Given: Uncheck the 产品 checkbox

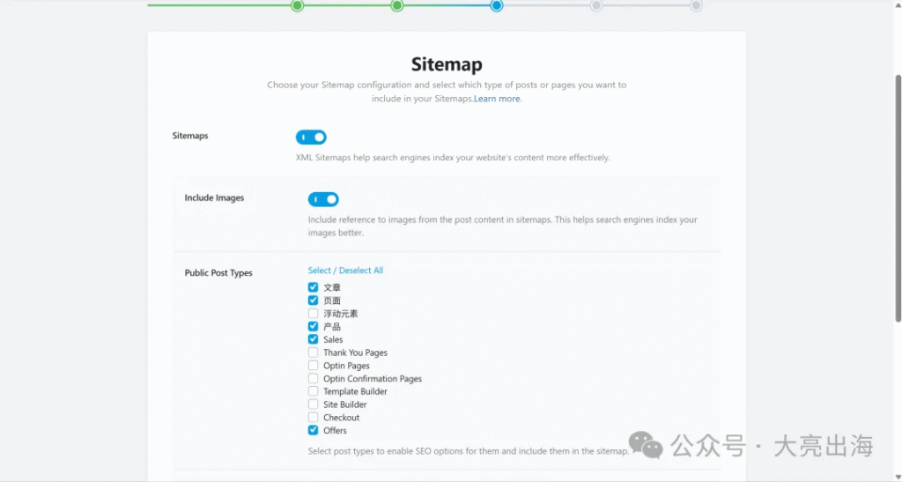Looking at the screenshot, I should pyautogui.click(x=313, y=326).
